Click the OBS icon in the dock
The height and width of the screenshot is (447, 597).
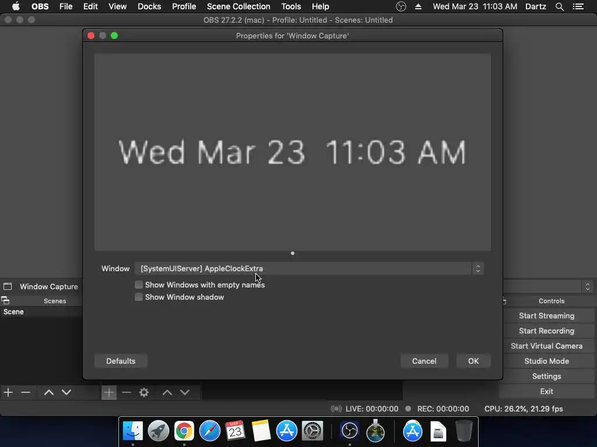coord(350,431)
